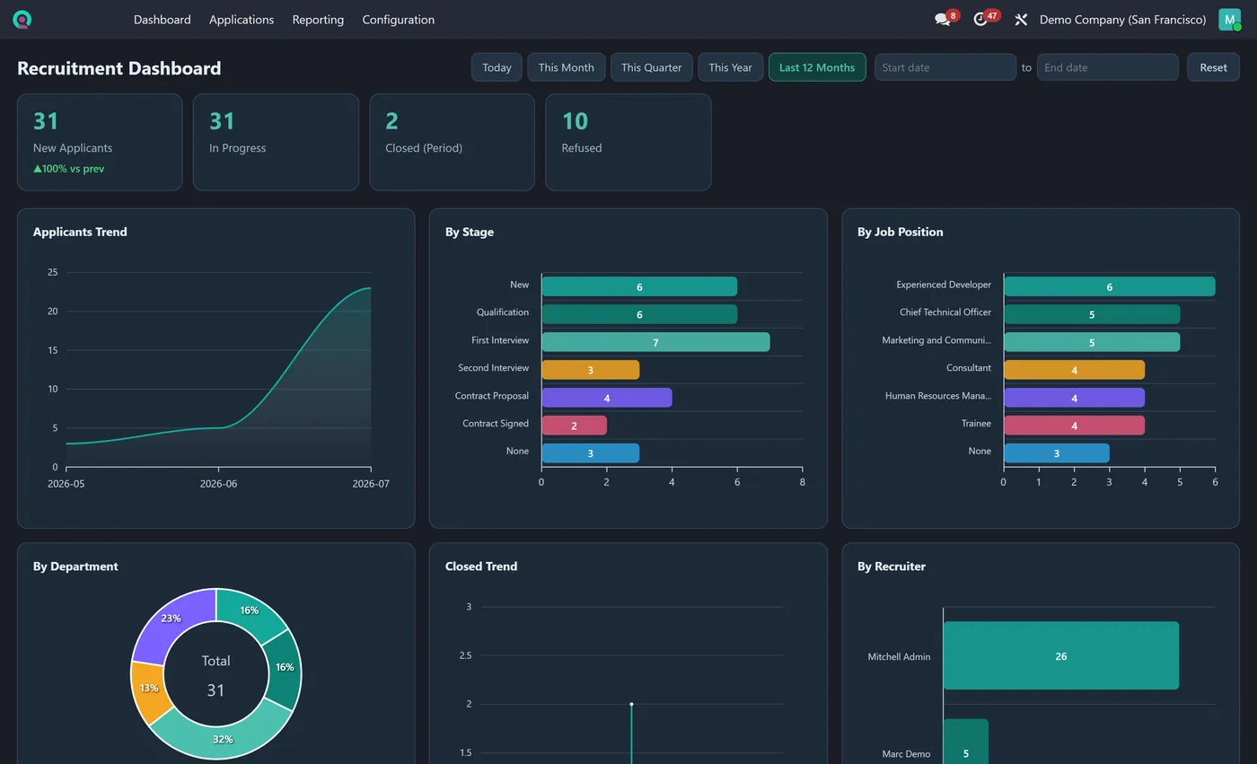Image resolution: width=1257 pixels, height=764 pixels.
Task: Select the Last 12 Months filter
Action: coord(817,67)
